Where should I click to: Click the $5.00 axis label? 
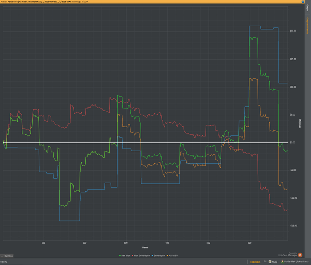(x=292, y=115)
